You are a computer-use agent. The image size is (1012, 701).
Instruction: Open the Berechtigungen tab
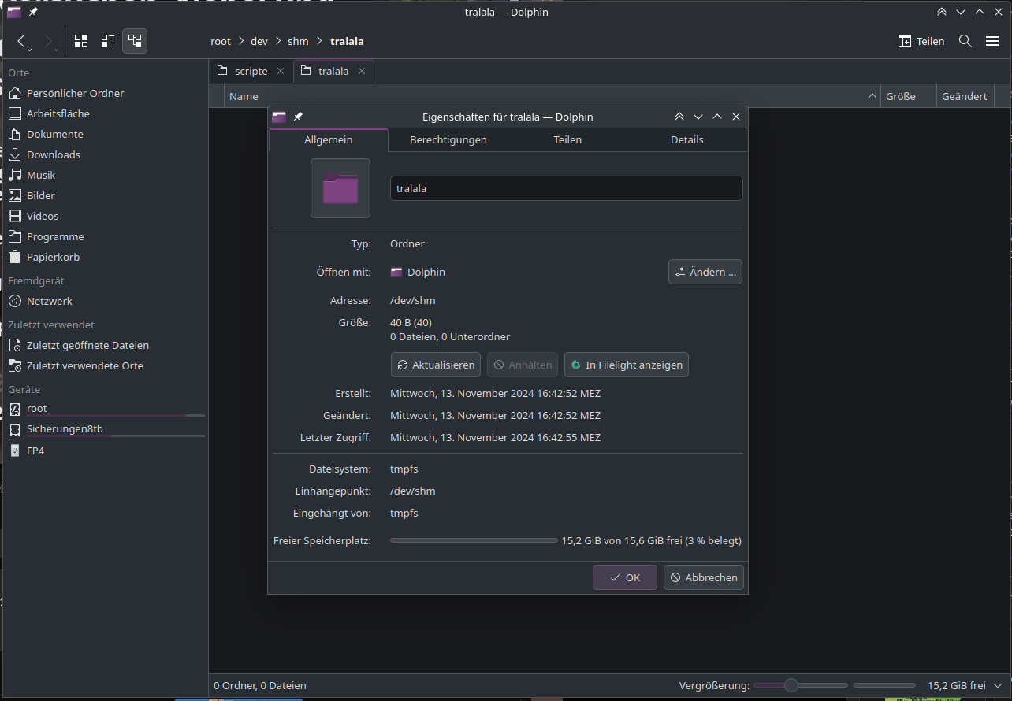(448, 139)
